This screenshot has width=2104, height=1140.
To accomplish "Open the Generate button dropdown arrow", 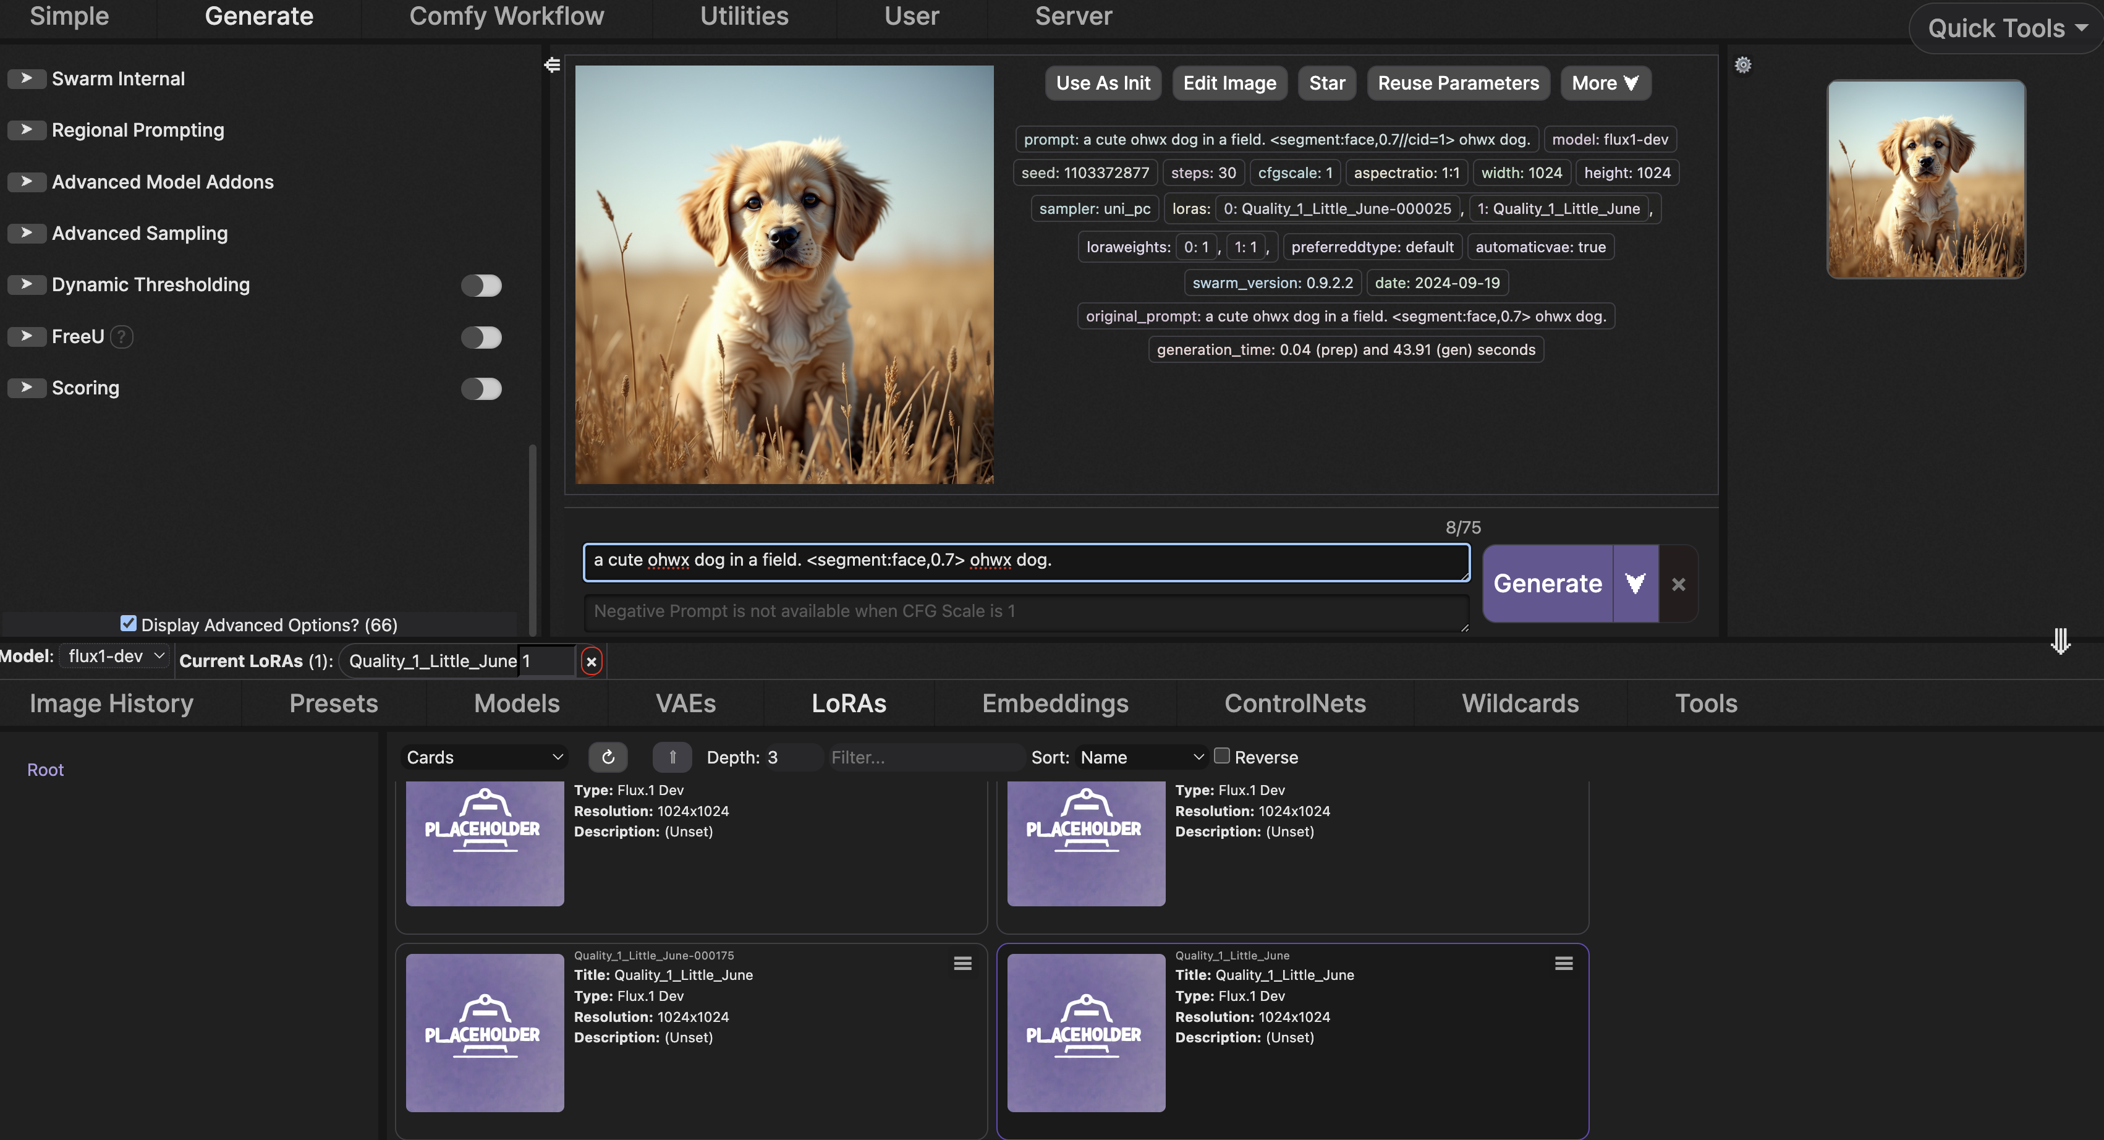I will 1634,584.
